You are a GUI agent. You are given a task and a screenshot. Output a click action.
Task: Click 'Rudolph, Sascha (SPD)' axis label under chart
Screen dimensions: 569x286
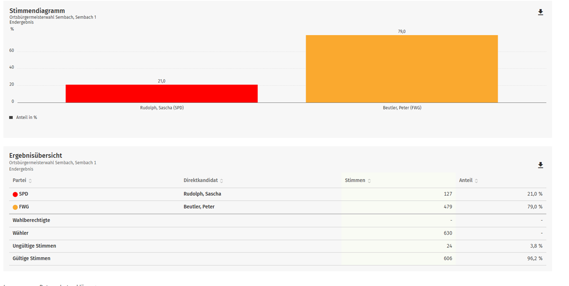tap(162, 108)
